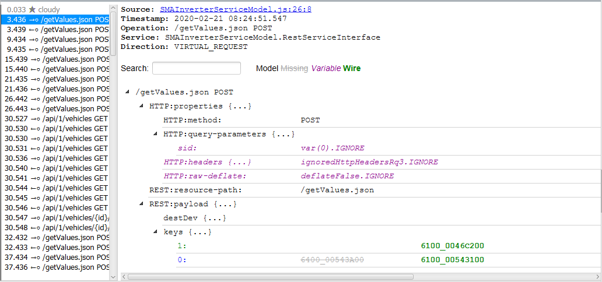Collapse the keys node
602x282 pixels.
pos(155,232)
